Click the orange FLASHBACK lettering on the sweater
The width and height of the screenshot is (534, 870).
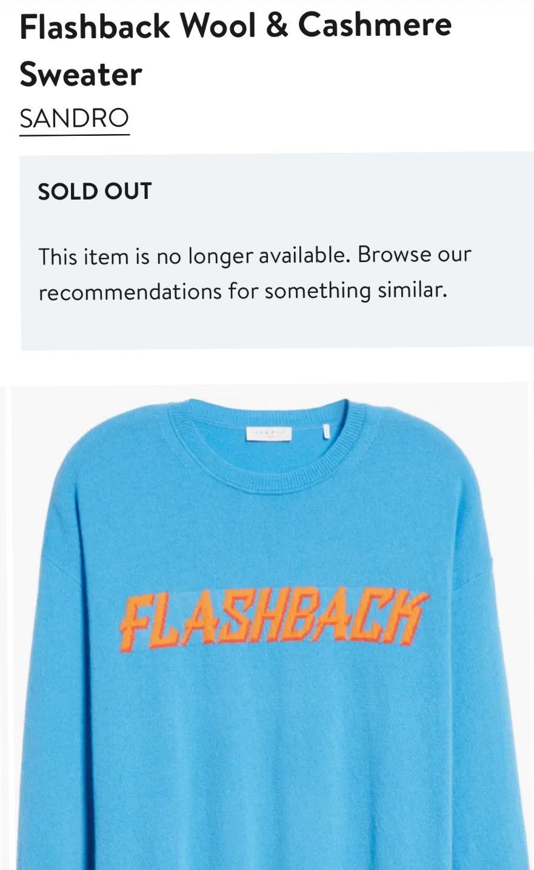click(x=274, y=620)
